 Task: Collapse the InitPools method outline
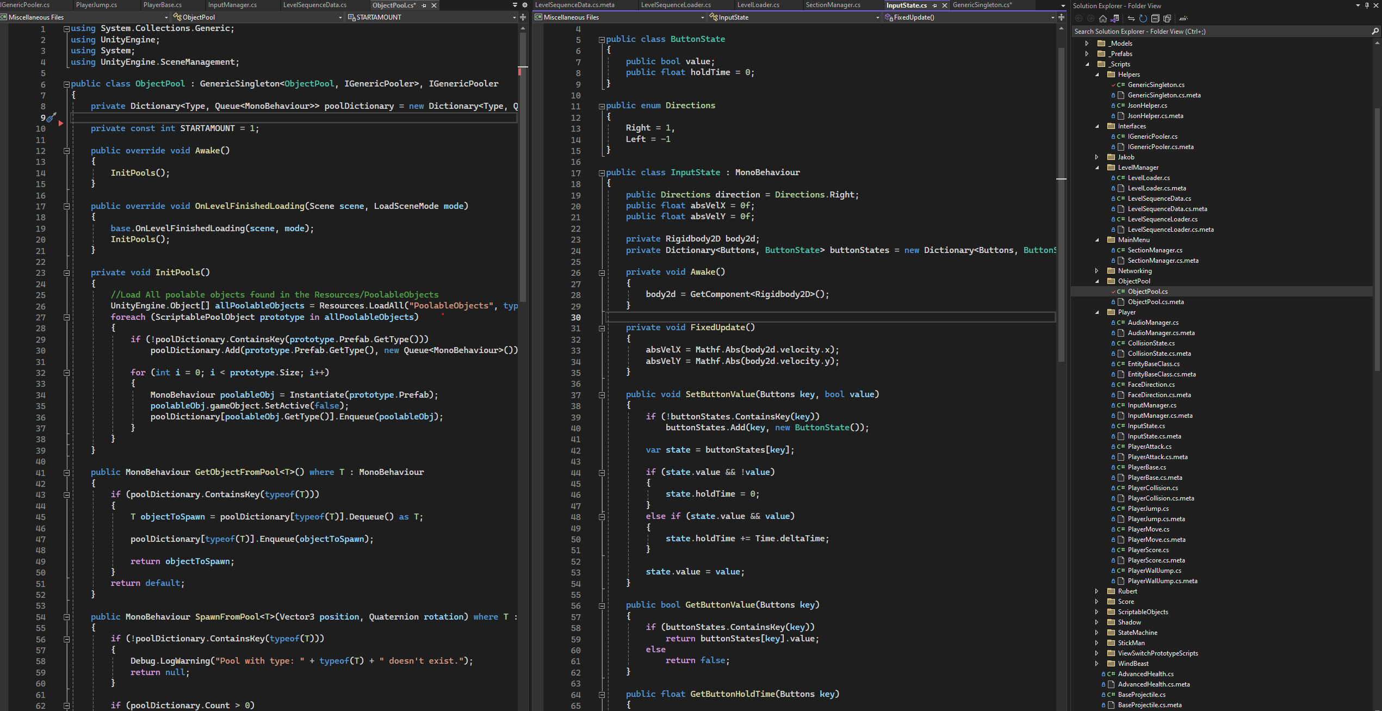click(66, 273)
